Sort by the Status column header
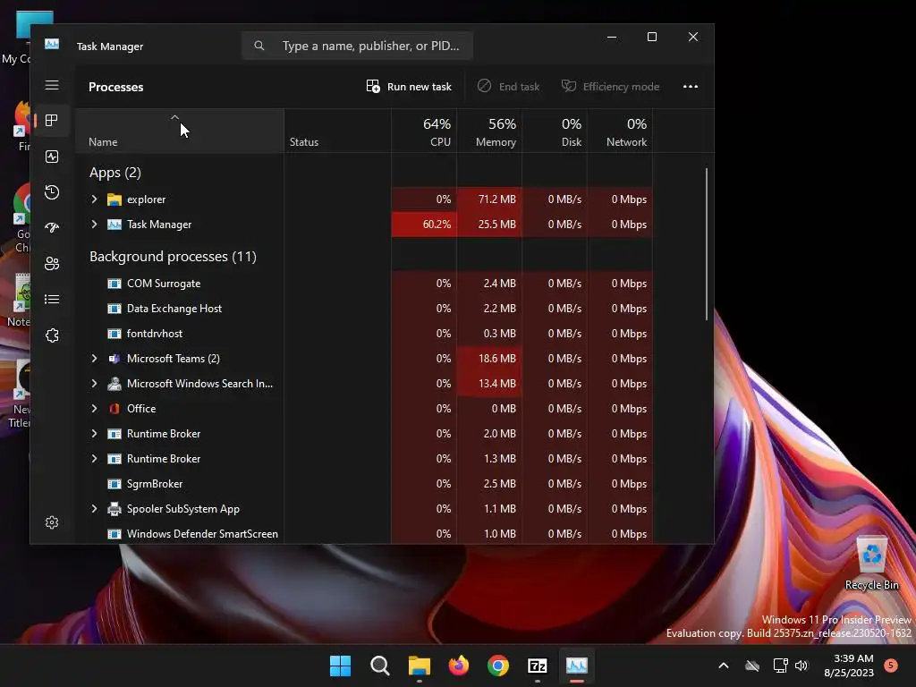The width and height of the screenshot is (916, 687). pos(337,131)
